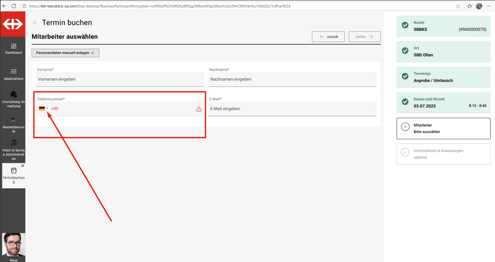
Task: Click into the E-Mail input field
Action: [x=292, y=109]
